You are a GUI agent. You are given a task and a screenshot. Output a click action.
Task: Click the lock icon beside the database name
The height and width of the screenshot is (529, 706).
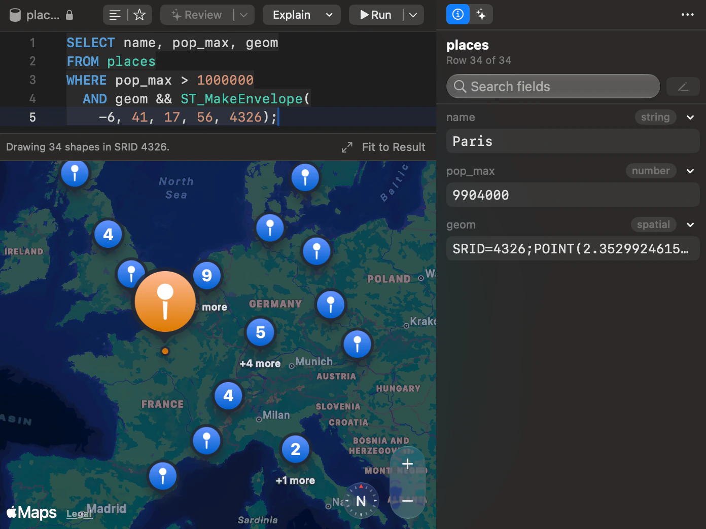pyautogui.click(x=69, y=15)
